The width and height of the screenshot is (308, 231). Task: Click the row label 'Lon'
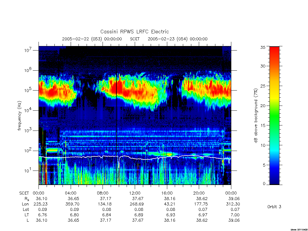[x=25, y=204]
